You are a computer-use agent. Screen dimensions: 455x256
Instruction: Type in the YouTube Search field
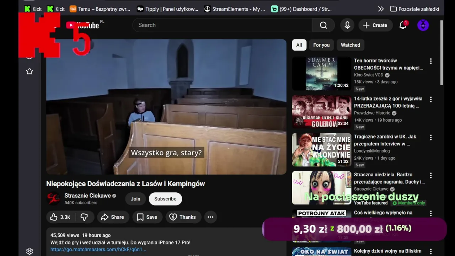[x=223, y=25]
